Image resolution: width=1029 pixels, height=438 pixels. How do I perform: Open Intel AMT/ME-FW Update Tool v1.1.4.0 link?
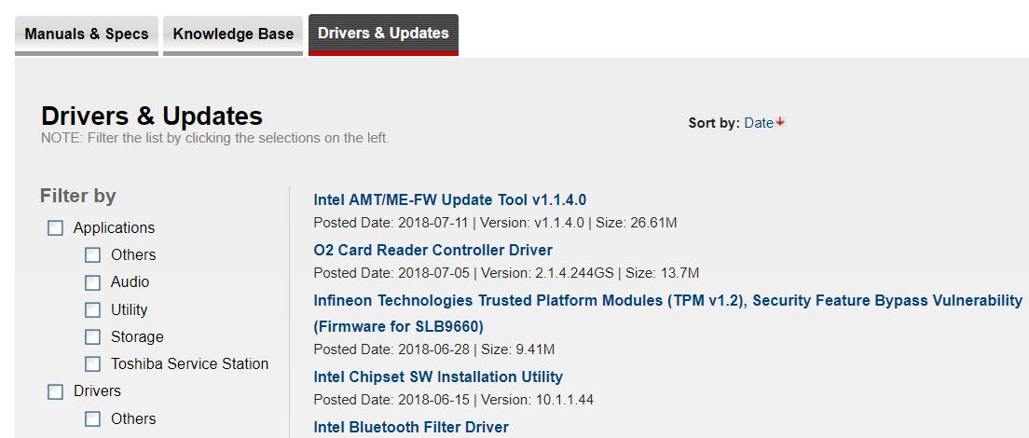pos(449,199)
